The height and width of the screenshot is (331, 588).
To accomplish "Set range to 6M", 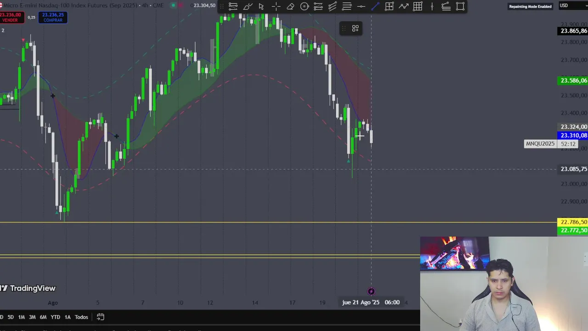I will point(43,317).
